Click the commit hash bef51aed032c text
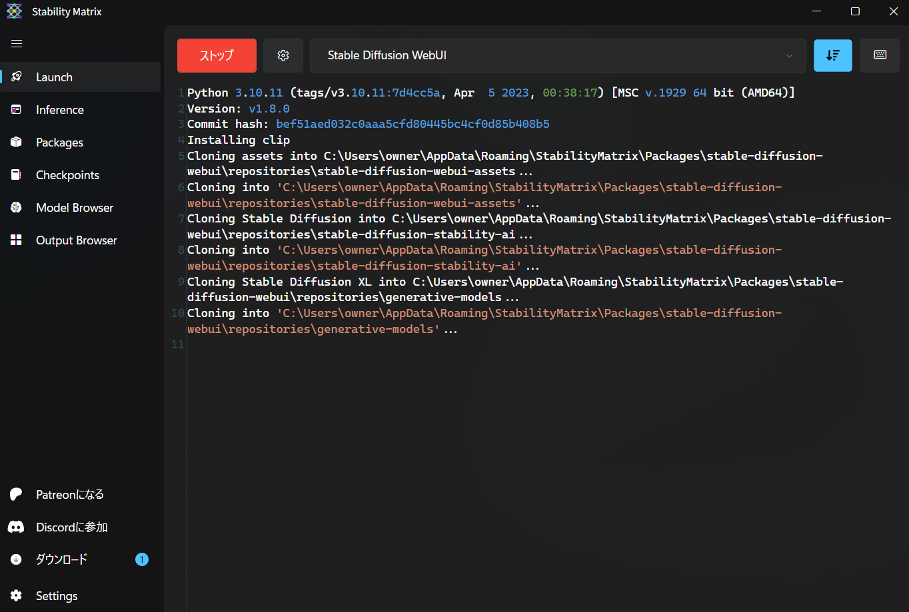The image size is (909, 612). coord(413,124)
